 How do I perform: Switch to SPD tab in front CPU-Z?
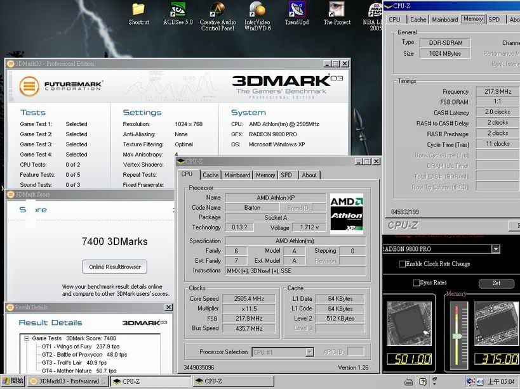[286, 175]
